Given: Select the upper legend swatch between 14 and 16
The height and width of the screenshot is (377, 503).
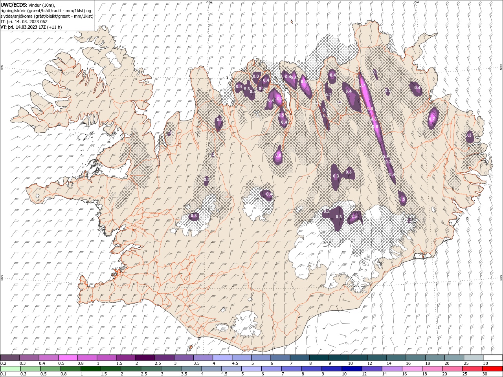Looking at the screenshot, I should 396,358.
